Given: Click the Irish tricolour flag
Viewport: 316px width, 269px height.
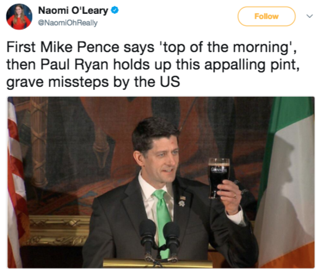Looking at the screenshot, I should 286,182.
